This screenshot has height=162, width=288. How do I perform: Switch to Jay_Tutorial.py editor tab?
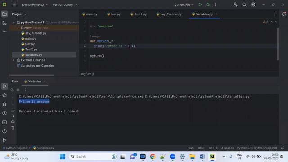(x=169, y=14)
